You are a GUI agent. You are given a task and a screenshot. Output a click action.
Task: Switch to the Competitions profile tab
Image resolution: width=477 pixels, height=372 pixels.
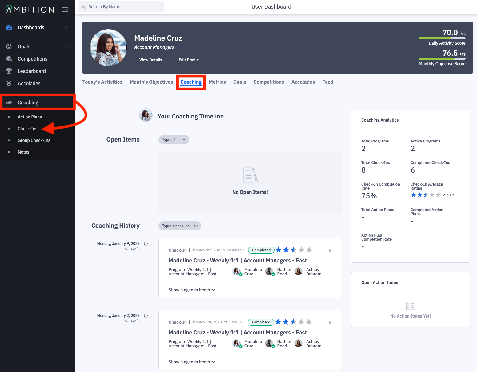pos(269,82)
